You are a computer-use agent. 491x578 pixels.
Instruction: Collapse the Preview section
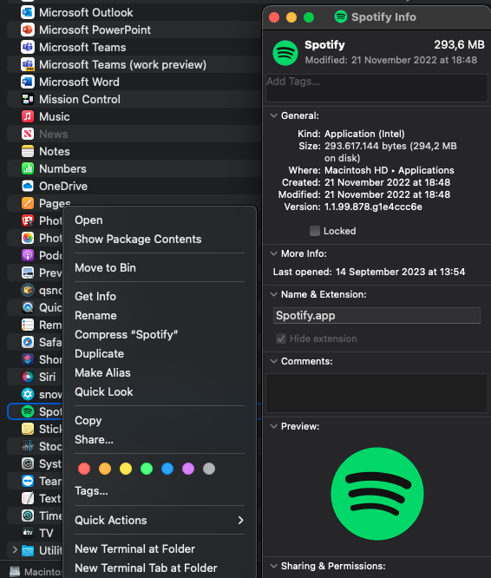pyautogui.click(x=273, y=426)
